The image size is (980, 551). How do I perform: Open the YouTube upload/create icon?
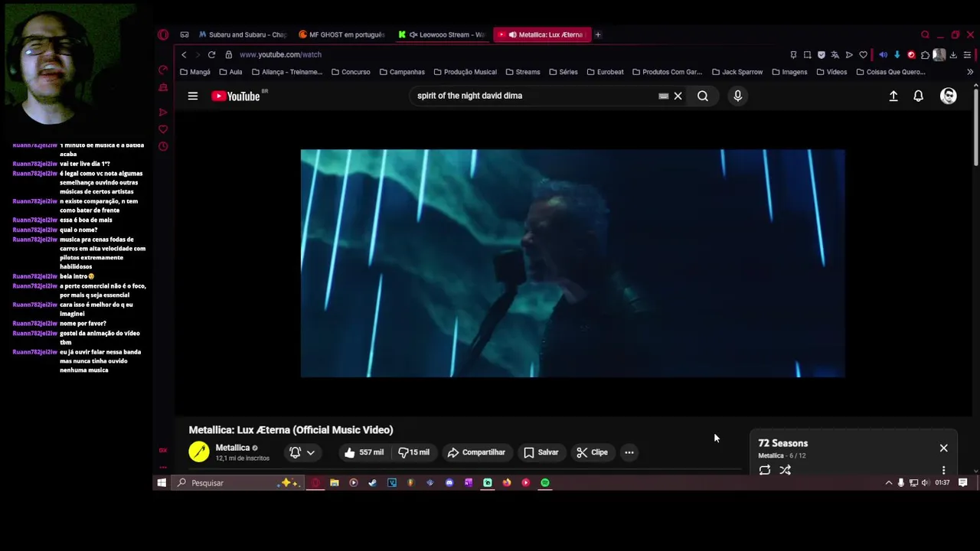click(x=893, y=96)
